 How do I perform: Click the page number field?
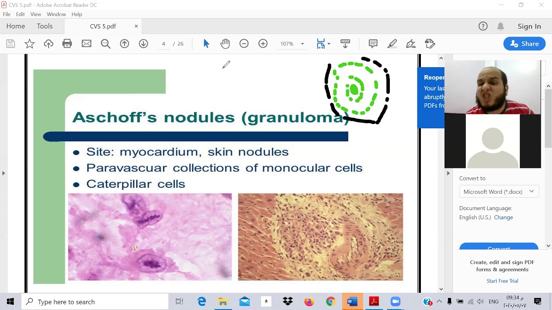click(163, 43)
